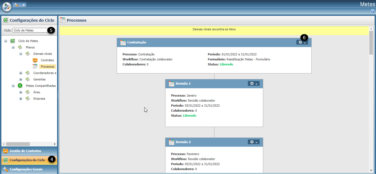This screenshot has width=376, height=174.
Task: Select Gerentes in the tree
Action: [40, 79]
